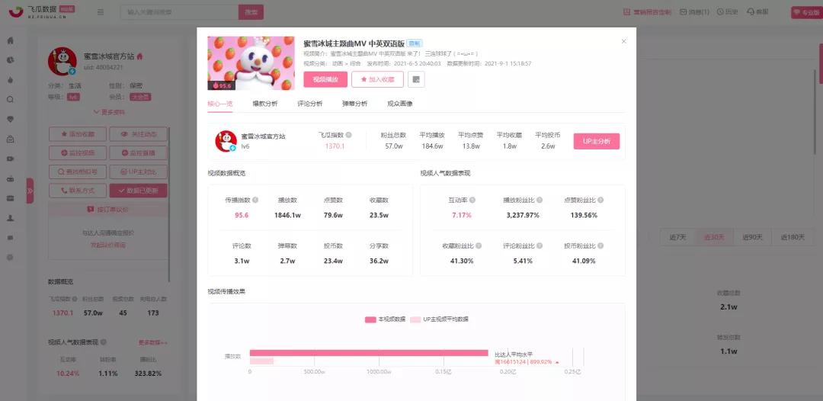Screen dimensions: 823x401
Task: Click the 更多数据 link in the left panel
Action: click(152, 342)
